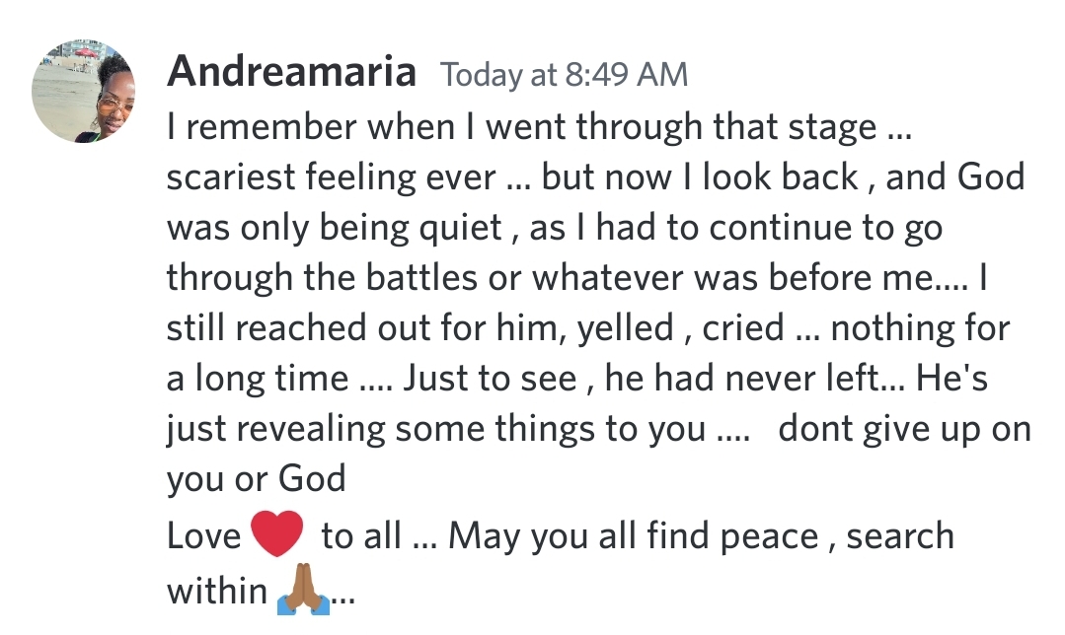The width and height of the screenshot is (1065, 635).
Task: Click Andreamaria's profile picture avatar
Action: [x=84, y=92]
